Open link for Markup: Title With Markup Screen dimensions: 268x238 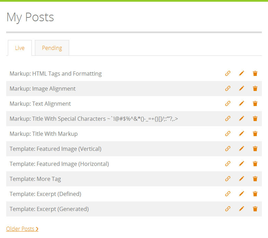228,133
